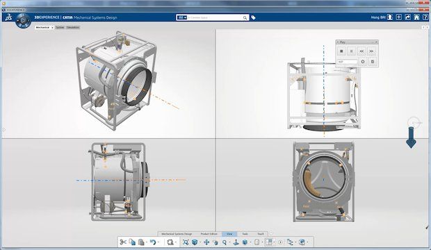431x250 pixels.
Task: Click the blue view cube icon
Action: 195,242
